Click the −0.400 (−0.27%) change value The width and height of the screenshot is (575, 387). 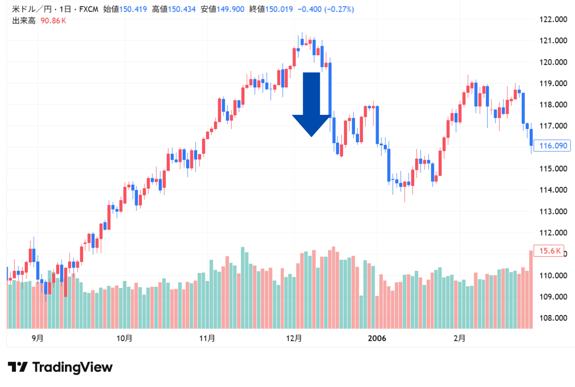[326, 9]
